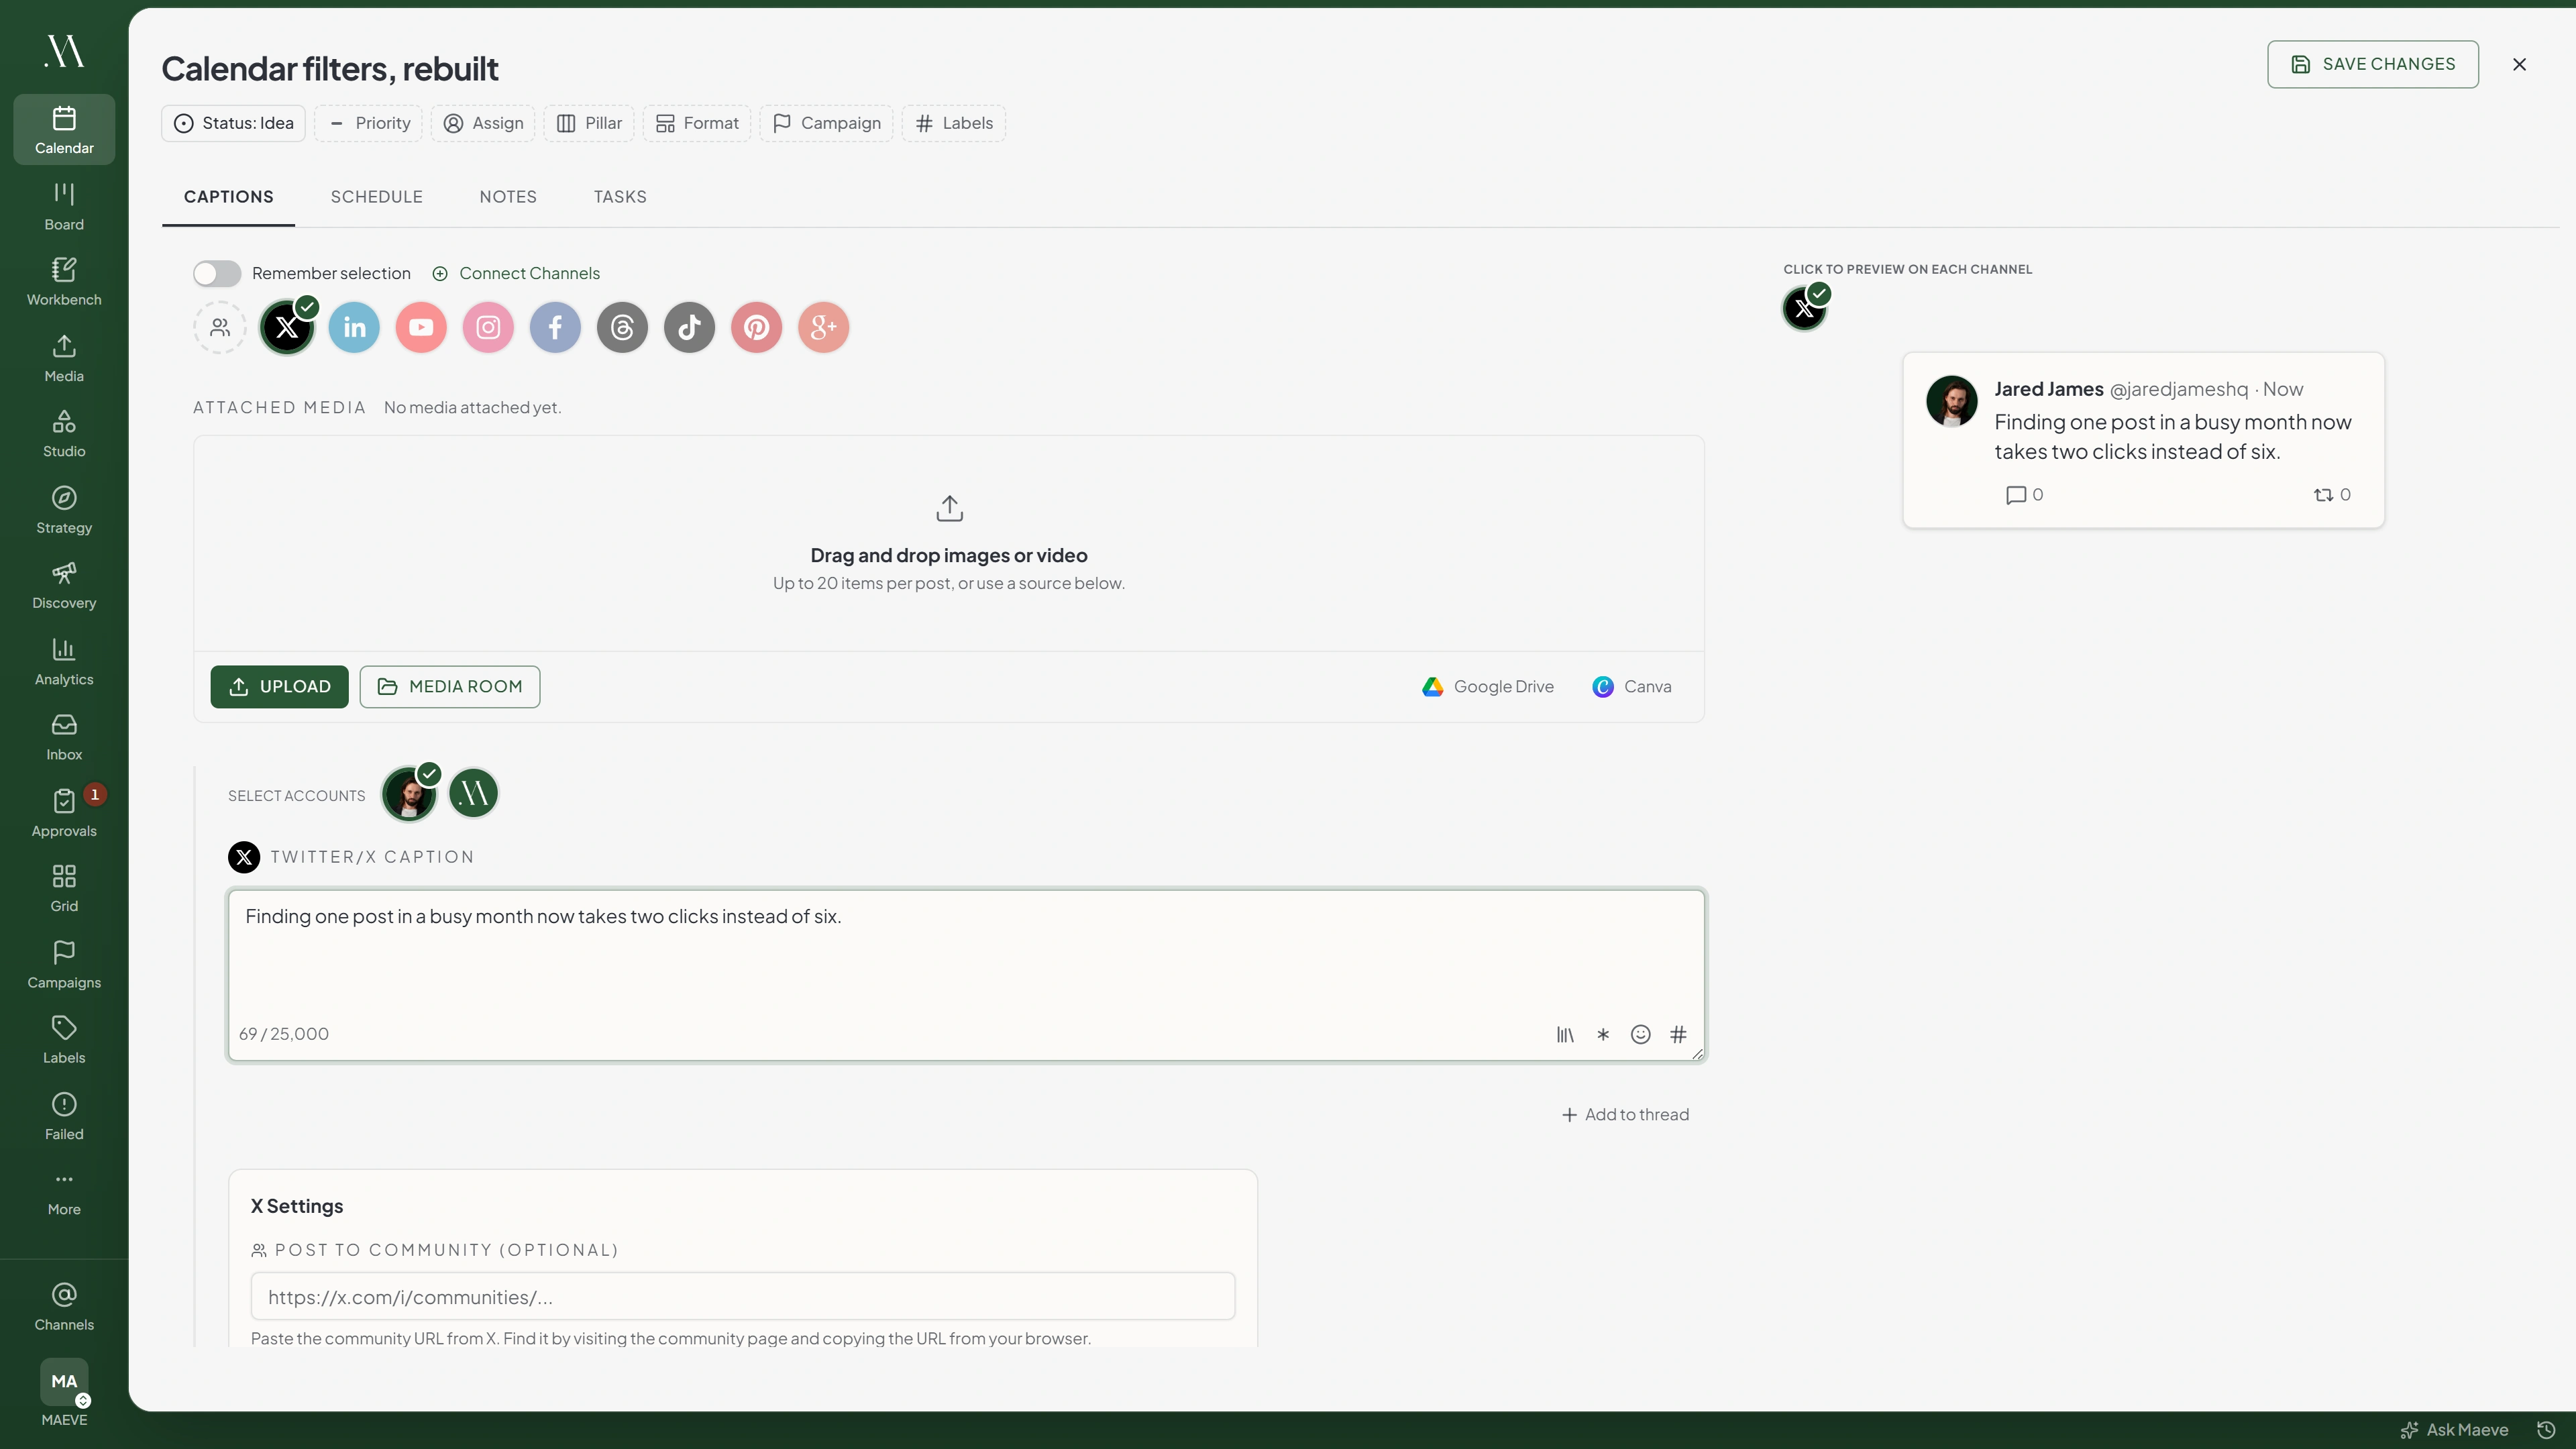The width and height of the screenshot is (2576, 1449).
Task: Open the Media section in sidebar
Action: [x=64, y=358]
